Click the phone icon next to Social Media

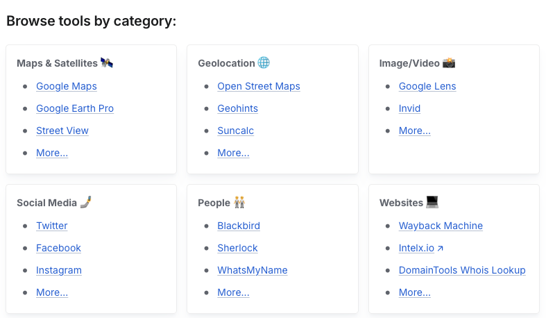point(86,203)
